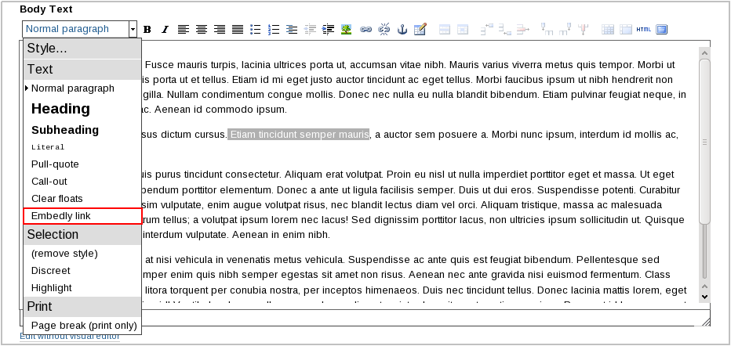Click the insert link chain icon

coord(365,30)
